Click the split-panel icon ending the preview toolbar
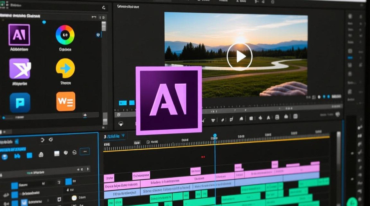This screenshot has height=206, width=370. point(295,116)
